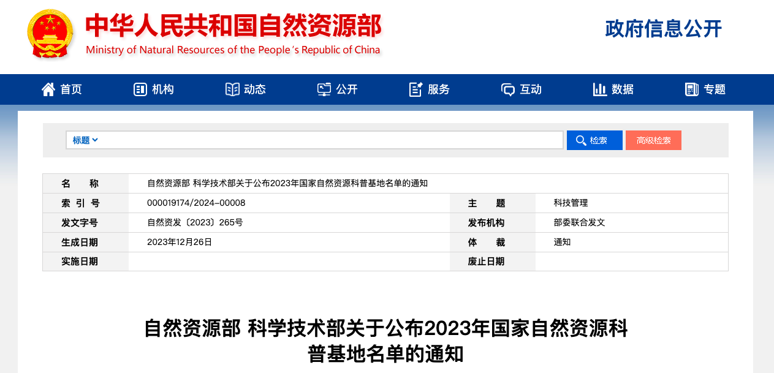Select the 专题 navigation label
The width and height of the screenshot is (774, 373).
[715, 89]
